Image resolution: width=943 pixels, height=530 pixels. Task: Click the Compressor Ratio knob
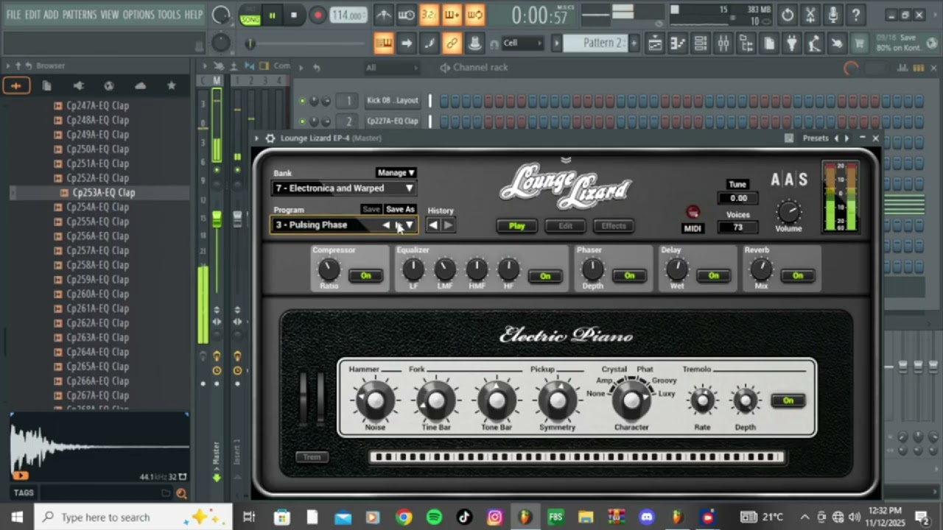pyautogui.click(x=329, y=269)
